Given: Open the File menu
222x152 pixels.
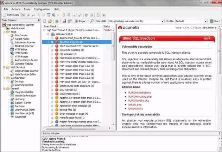Looking at the screenshot, I should coord(6,9).
